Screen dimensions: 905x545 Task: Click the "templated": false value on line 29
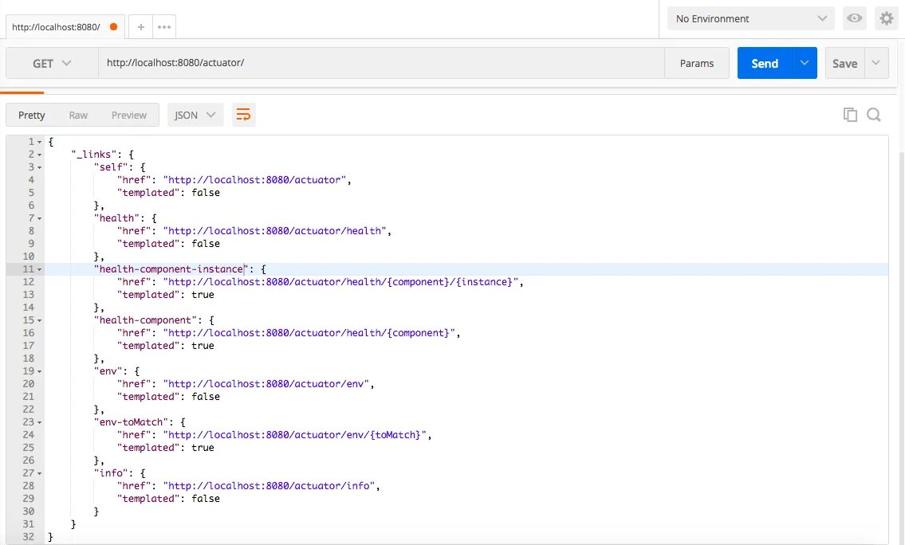(x=206, y=499)
